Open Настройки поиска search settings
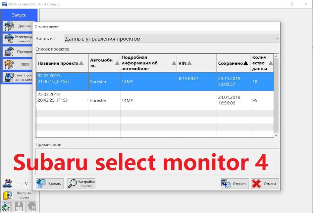This screenshot has height=213, width=318. pyautogui.click(x=81, y=184)
